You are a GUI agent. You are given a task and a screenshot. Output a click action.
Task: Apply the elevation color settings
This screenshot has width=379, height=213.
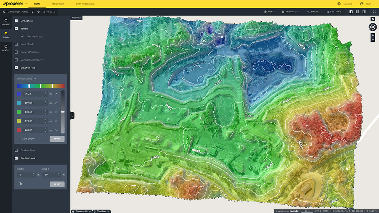point(57,139)
